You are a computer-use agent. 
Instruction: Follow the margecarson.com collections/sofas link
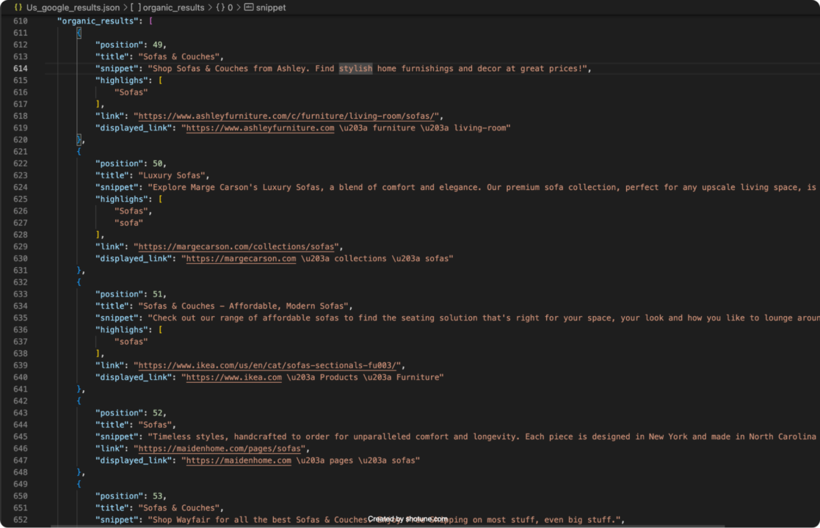click(236, 246)
